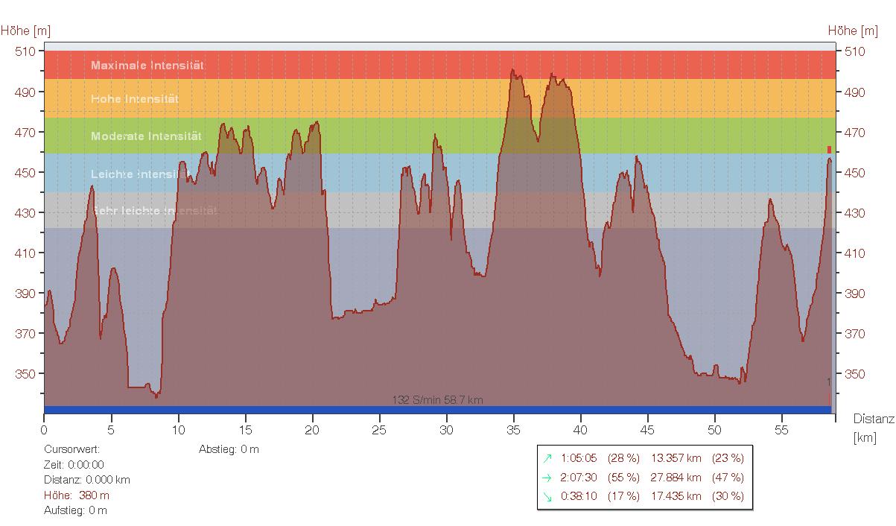896x526 pixels.
Task: Click the "5" tick on the distance axis
Action: pos(111,430)
